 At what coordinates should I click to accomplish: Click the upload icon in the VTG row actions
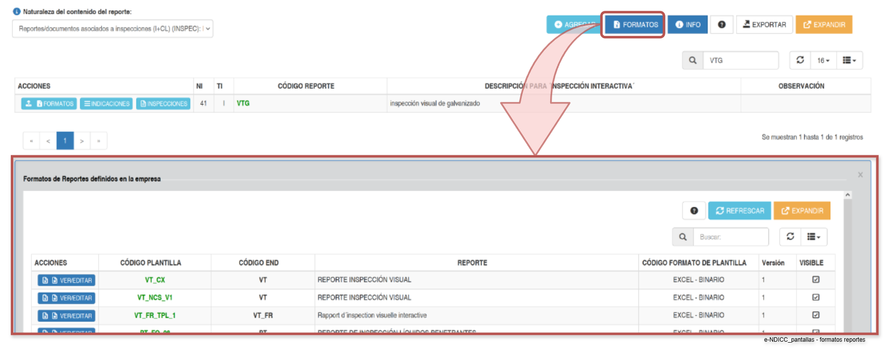pos(29,103)
